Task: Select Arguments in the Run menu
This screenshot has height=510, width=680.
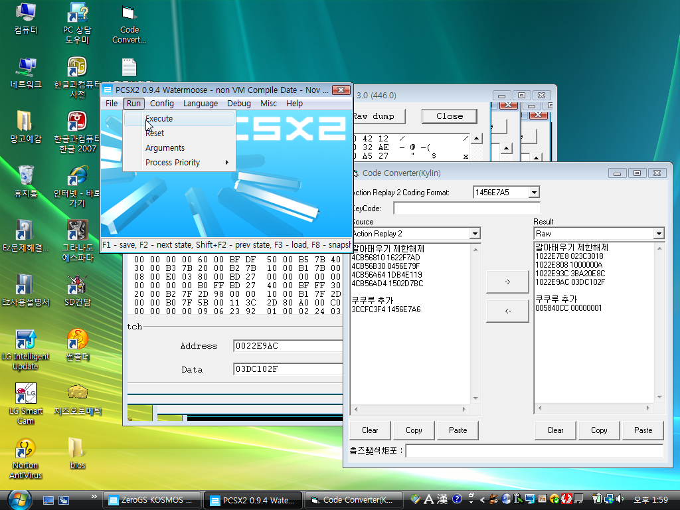Action: (179, 148)
